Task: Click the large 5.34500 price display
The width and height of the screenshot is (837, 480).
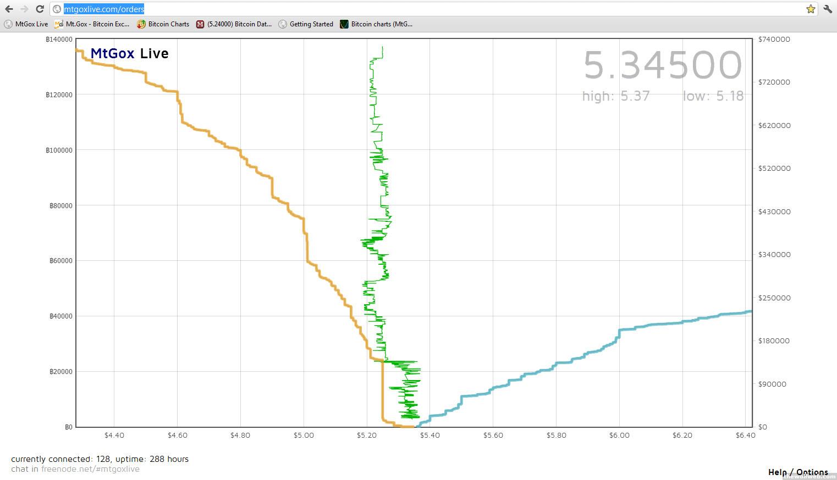Action: (x=663, y=65)
